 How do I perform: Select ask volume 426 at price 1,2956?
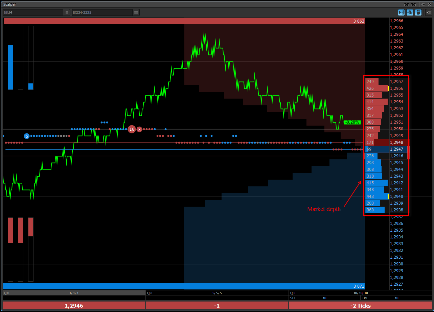point(377,88)
